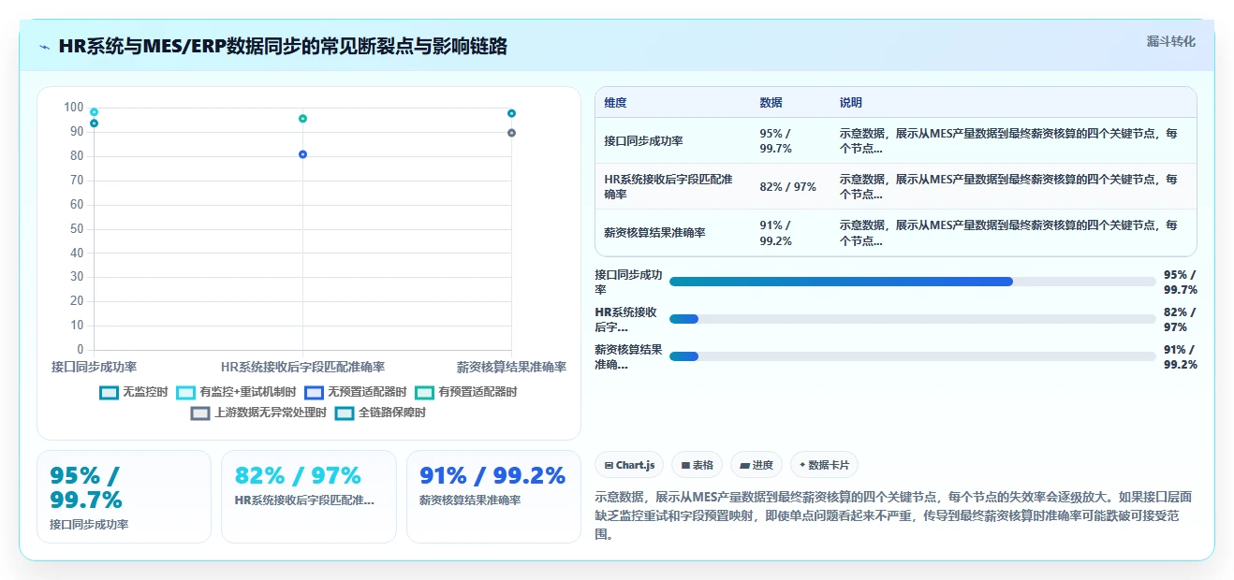Screen dimensions: 1234x580
Task: Click the 数据 column header
Action: [x=771, y=103]
